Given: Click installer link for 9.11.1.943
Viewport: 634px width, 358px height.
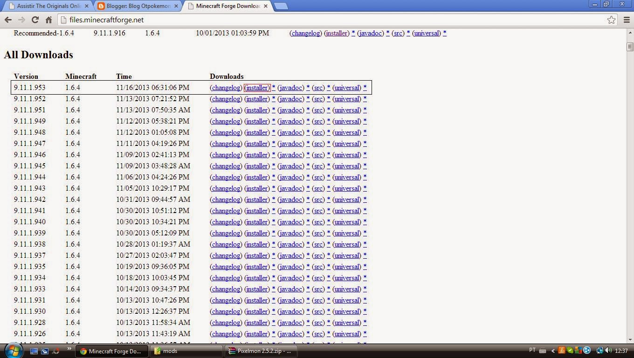Looking at the screenshot, I should (x=257, y=188).
